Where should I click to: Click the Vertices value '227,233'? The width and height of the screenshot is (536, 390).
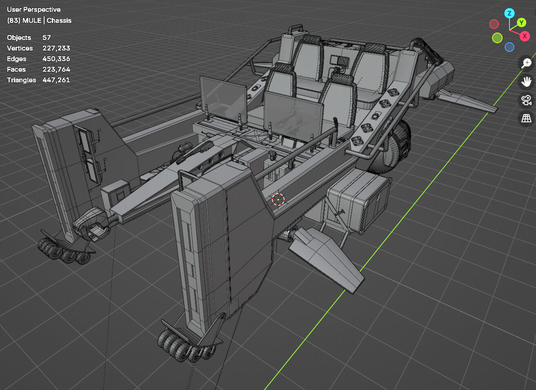coord(56,48)
